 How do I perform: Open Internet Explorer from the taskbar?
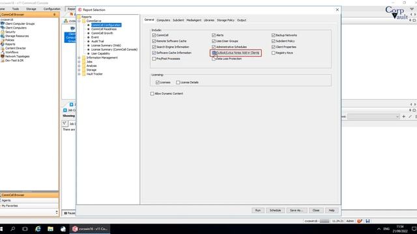point(38,229)
